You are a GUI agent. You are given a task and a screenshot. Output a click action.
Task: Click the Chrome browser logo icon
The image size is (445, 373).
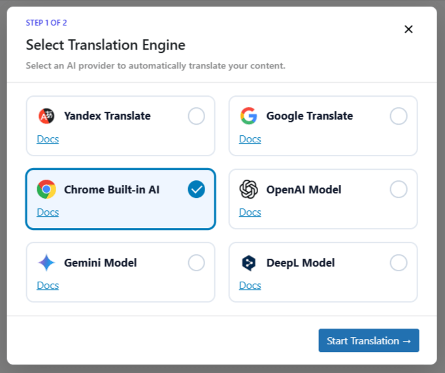point(46,189)
